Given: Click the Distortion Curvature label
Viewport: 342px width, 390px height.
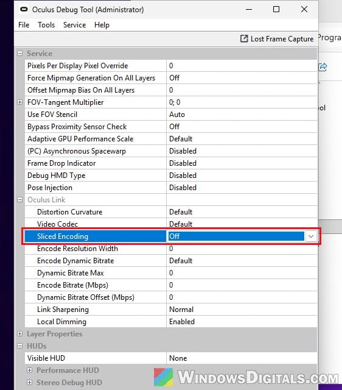Looking at the screenshot, I should (x=70, y=212).
